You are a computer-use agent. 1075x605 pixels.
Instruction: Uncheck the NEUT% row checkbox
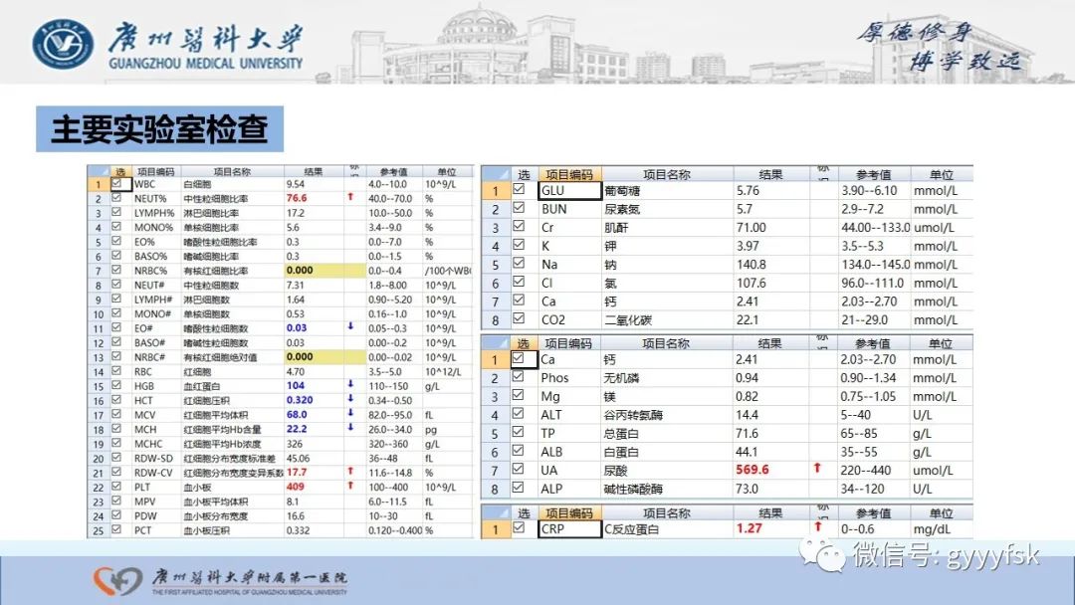[x=116, y=197]
